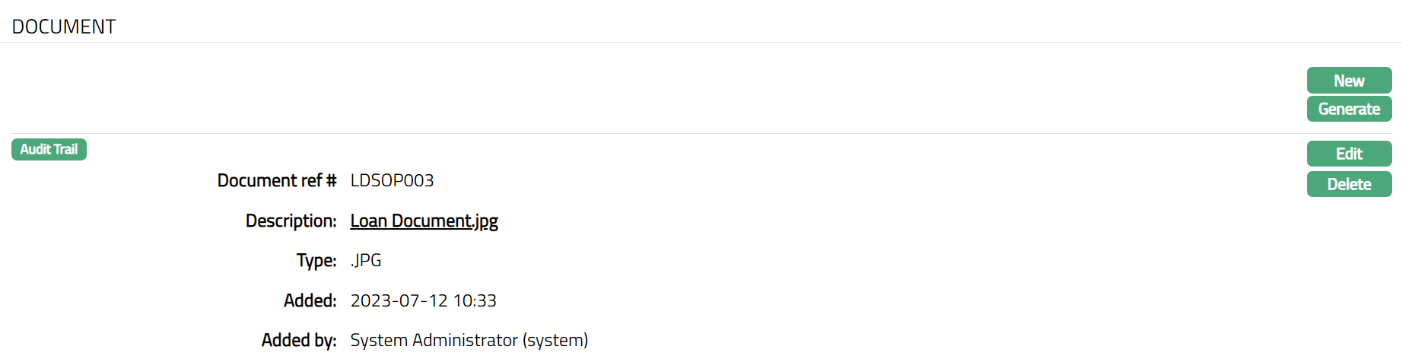Select the .JPG type value
Screen dimensions: 1402x359
(366, 260)
